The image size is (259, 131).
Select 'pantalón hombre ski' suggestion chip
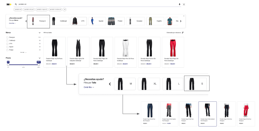tap(55, 9)
